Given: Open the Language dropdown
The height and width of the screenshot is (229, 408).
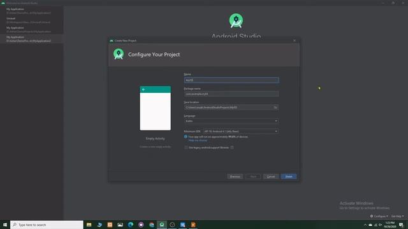Looking at the screenshot, I should coord(231,121).
